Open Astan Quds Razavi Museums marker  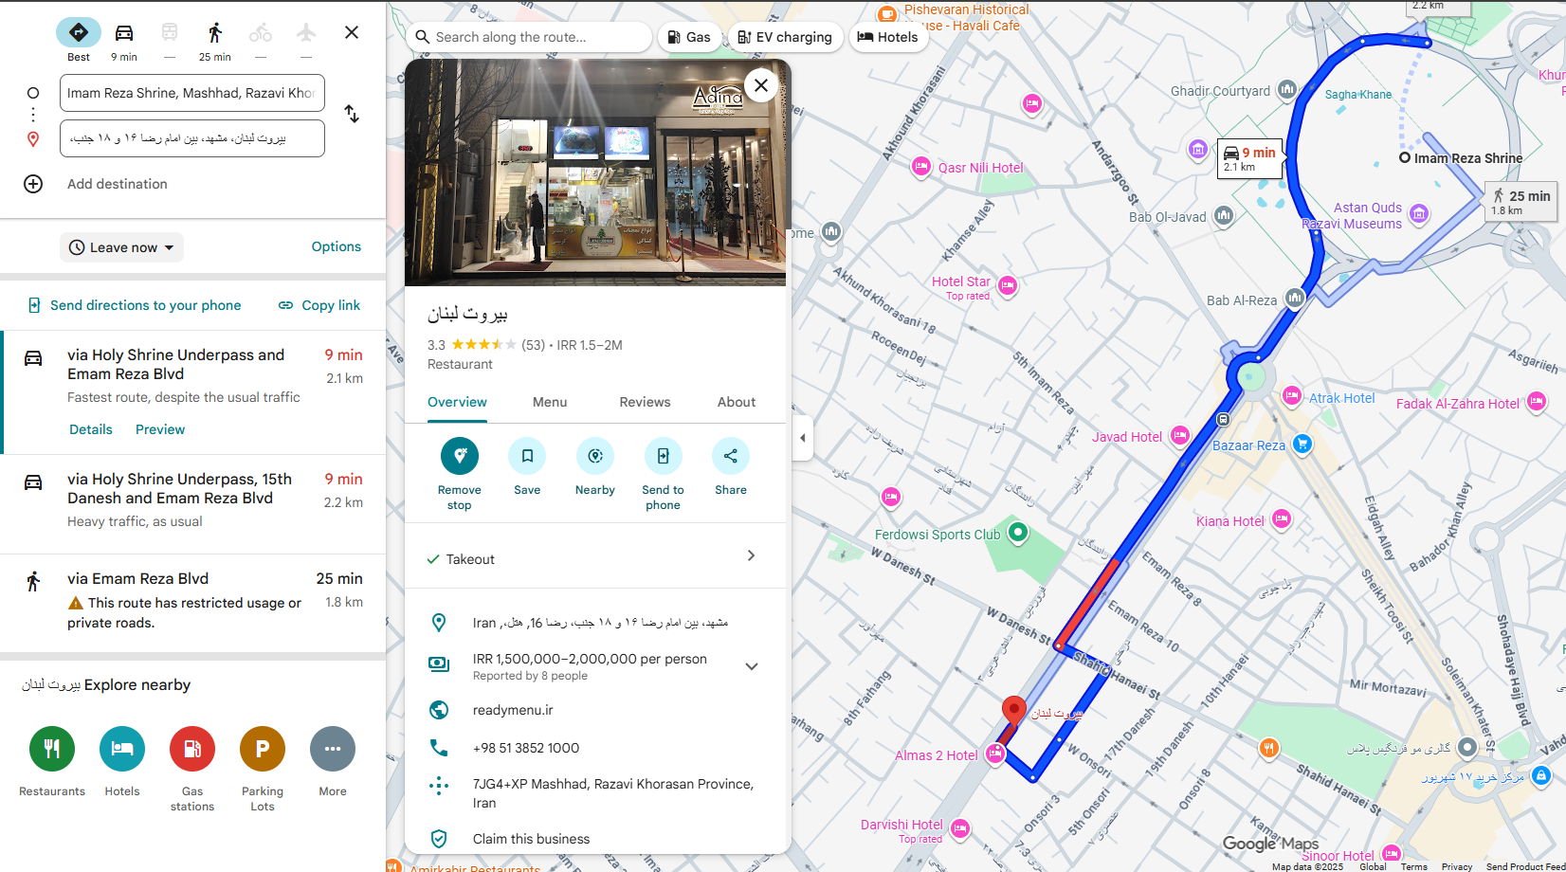1419,213
